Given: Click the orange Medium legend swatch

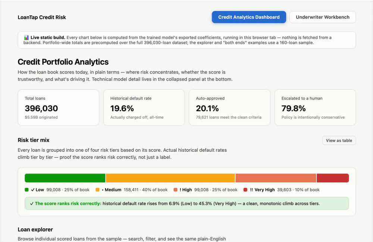Looking at the screenshot, I should (x=97, y=190).
